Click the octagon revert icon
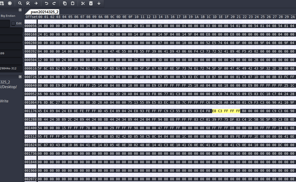 point(10,3)
